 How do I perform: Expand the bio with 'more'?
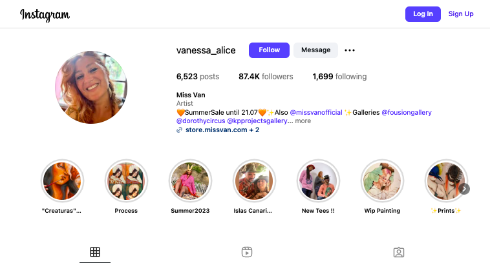pyautogui.click(x=303, y=121)
